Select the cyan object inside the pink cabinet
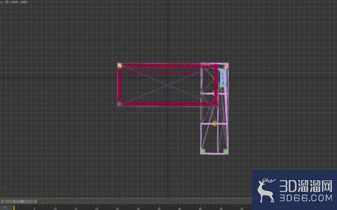337x210 pixels. coord(224,78)
